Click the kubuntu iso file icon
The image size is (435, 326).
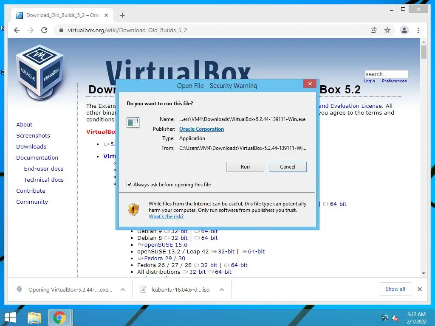coord(143,289)
